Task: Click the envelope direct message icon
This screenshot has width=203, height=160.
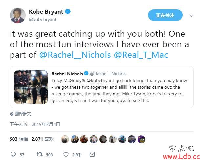Action: (92, 154)
